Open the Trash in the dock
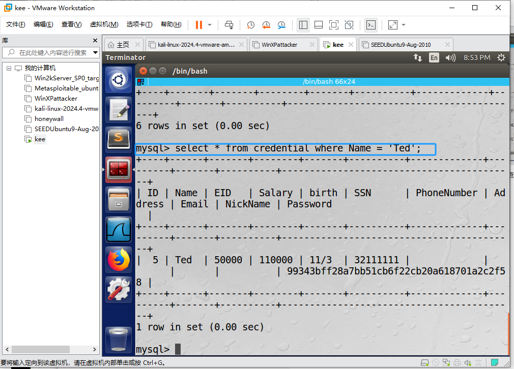This screenshot has height=369, width=514. coord(119,340)
